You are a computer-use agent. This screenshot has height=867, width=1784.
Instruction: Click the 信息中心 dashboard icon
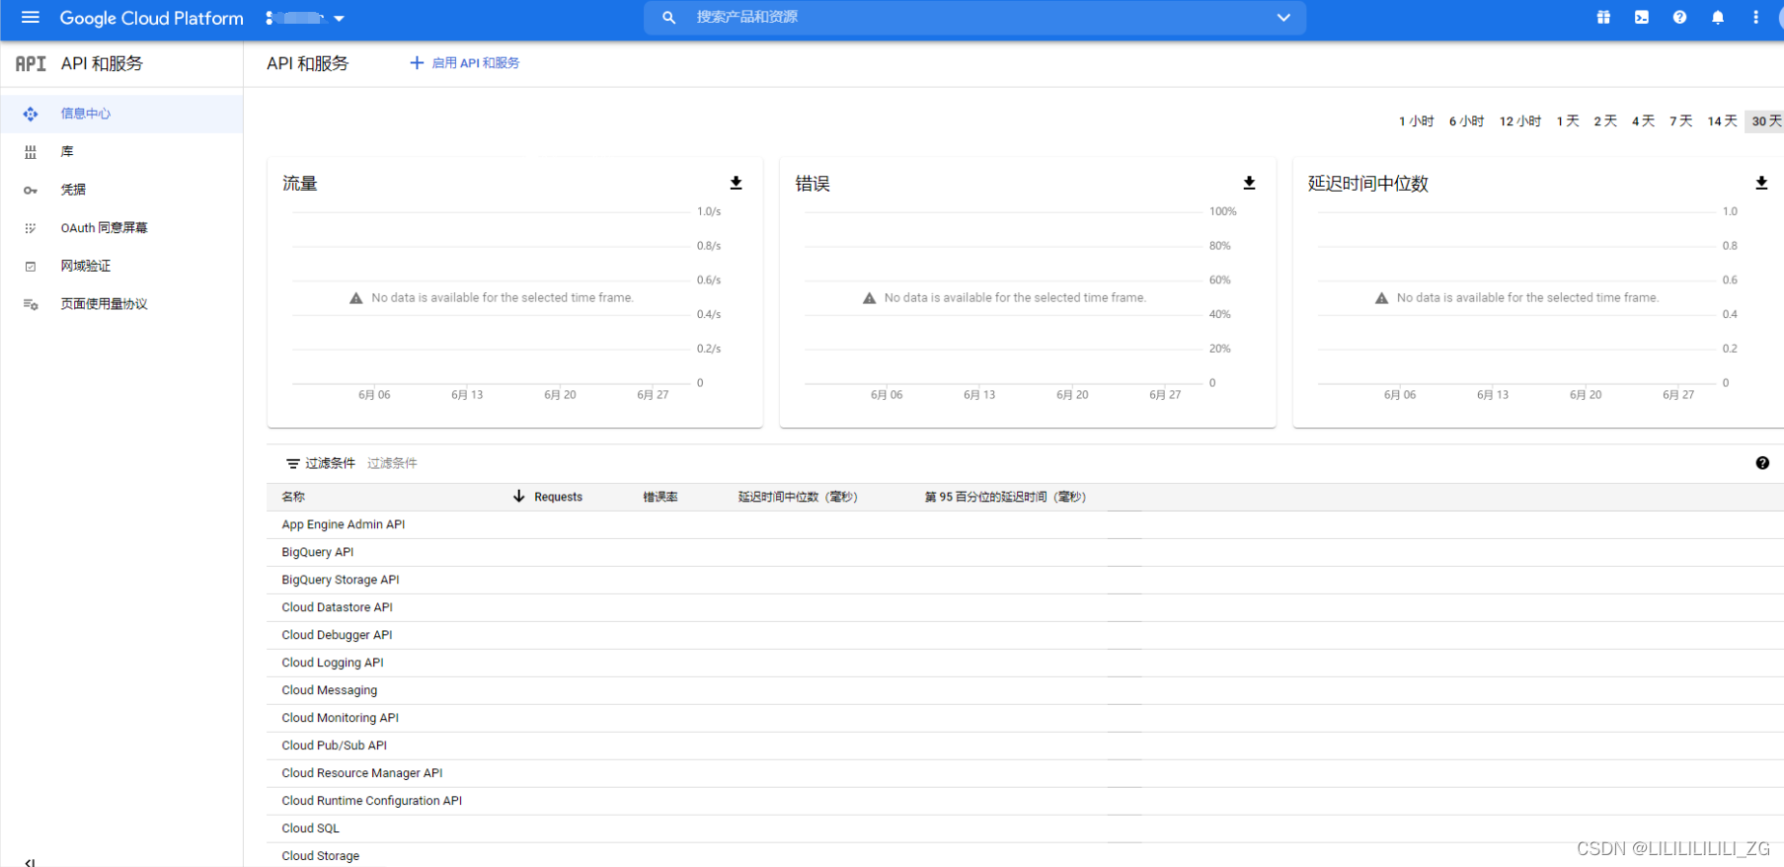[x=31, y=114]
